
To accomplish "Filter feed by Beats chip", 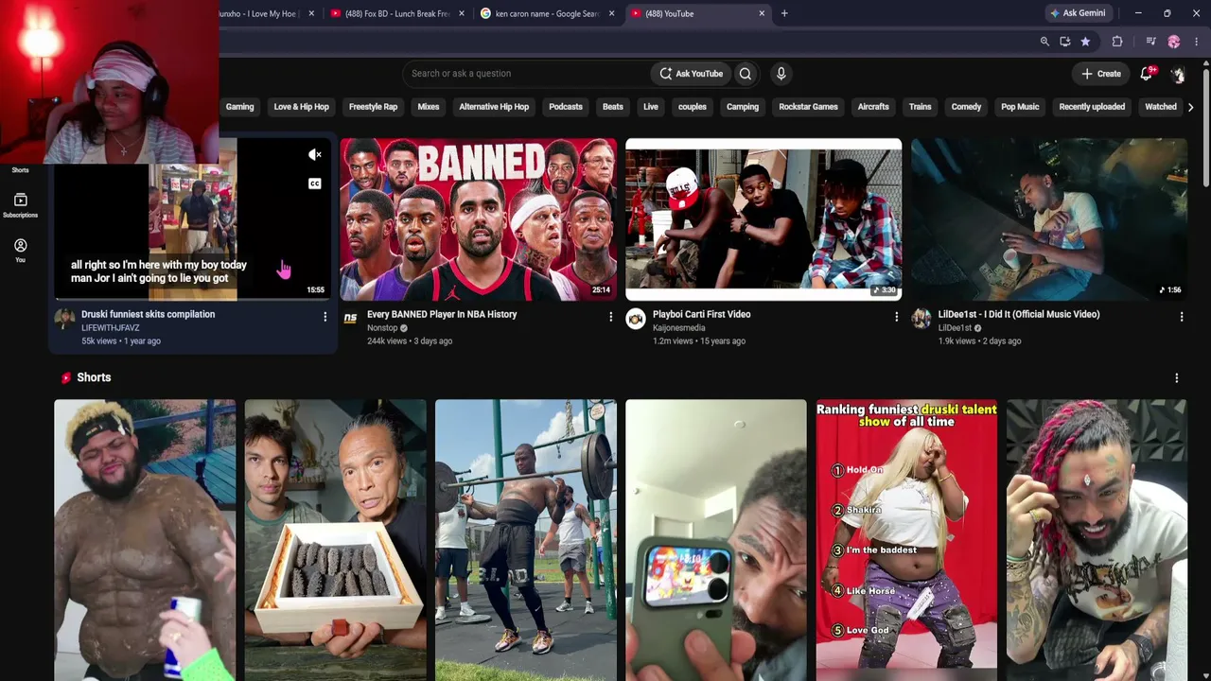I will (x=613, y=107).
